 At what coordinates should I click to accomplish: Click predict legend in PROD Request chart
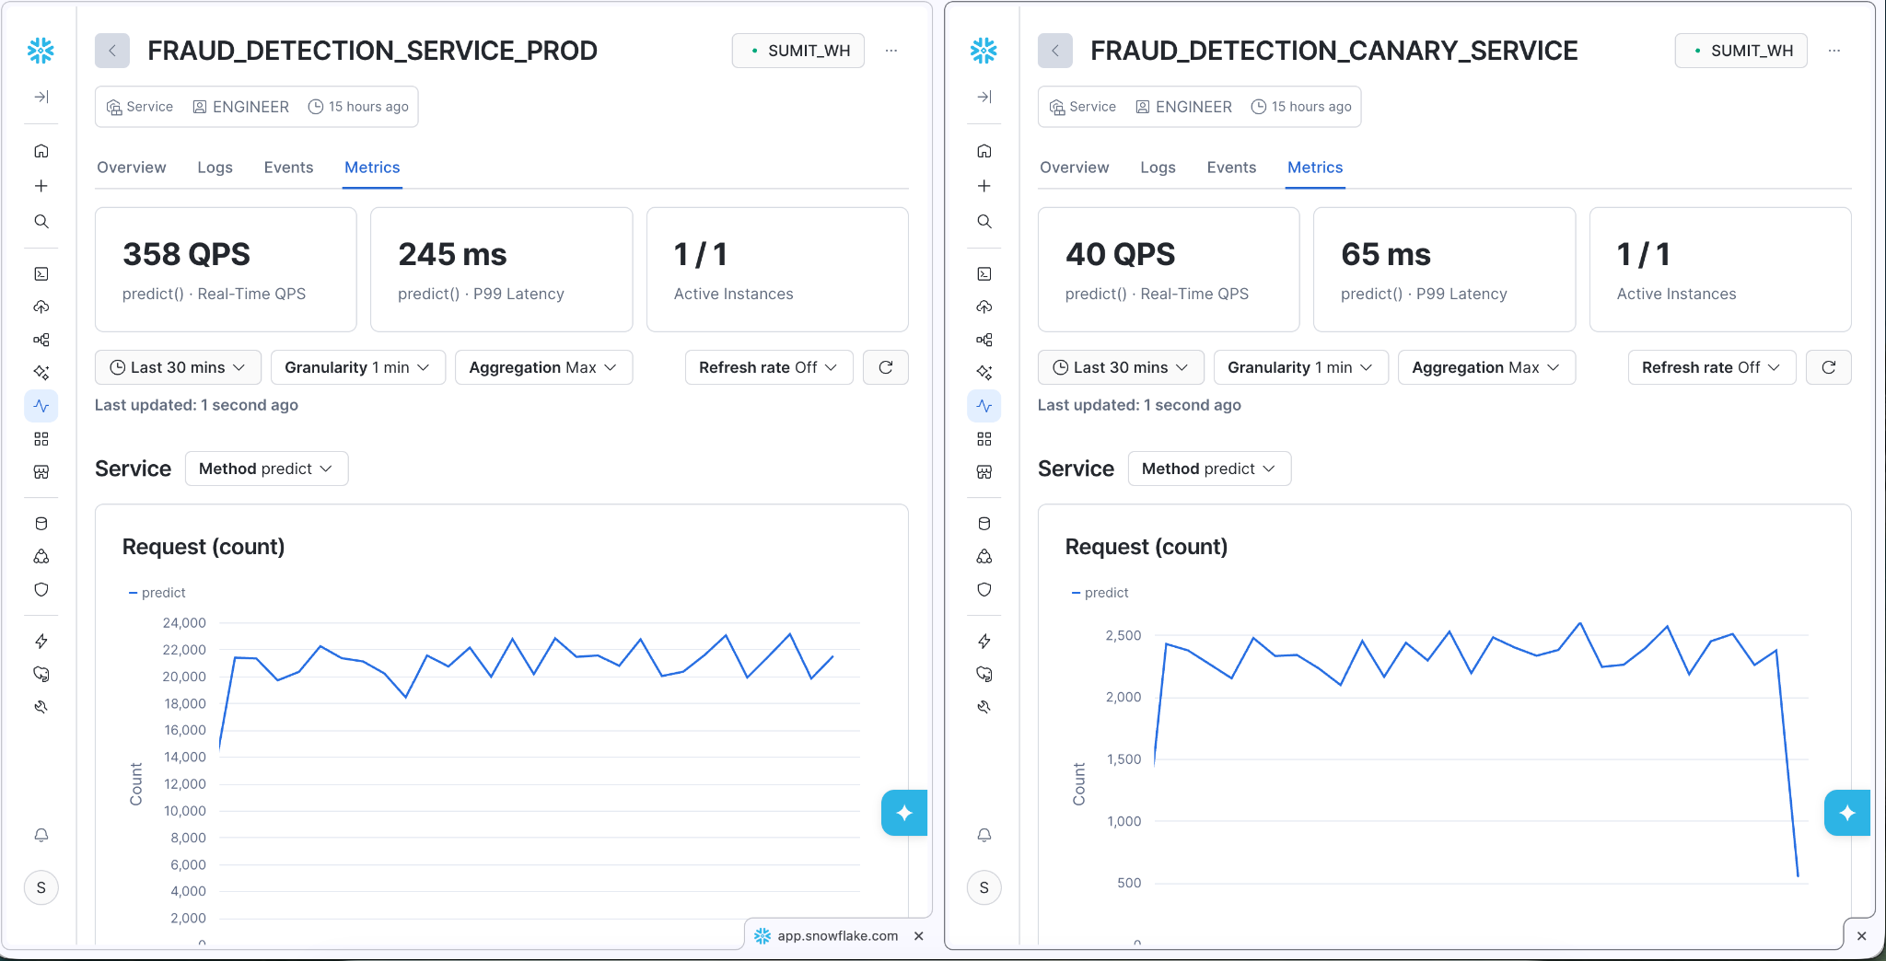coord(157,593)
